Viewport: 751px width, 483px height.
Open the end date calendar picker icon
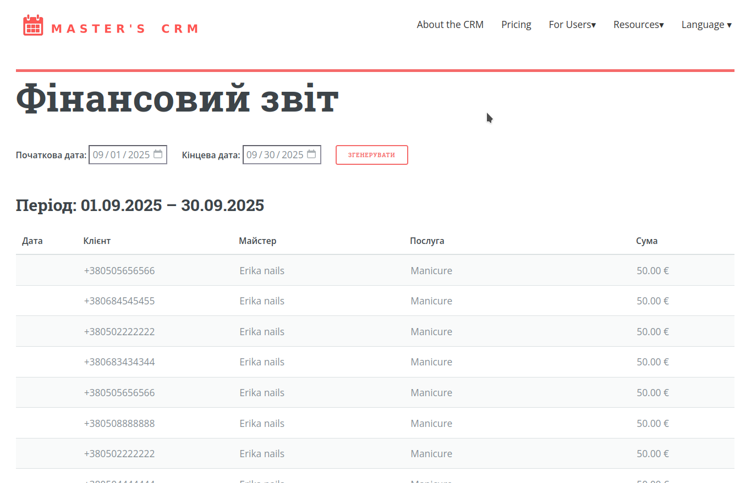[311, 154]
